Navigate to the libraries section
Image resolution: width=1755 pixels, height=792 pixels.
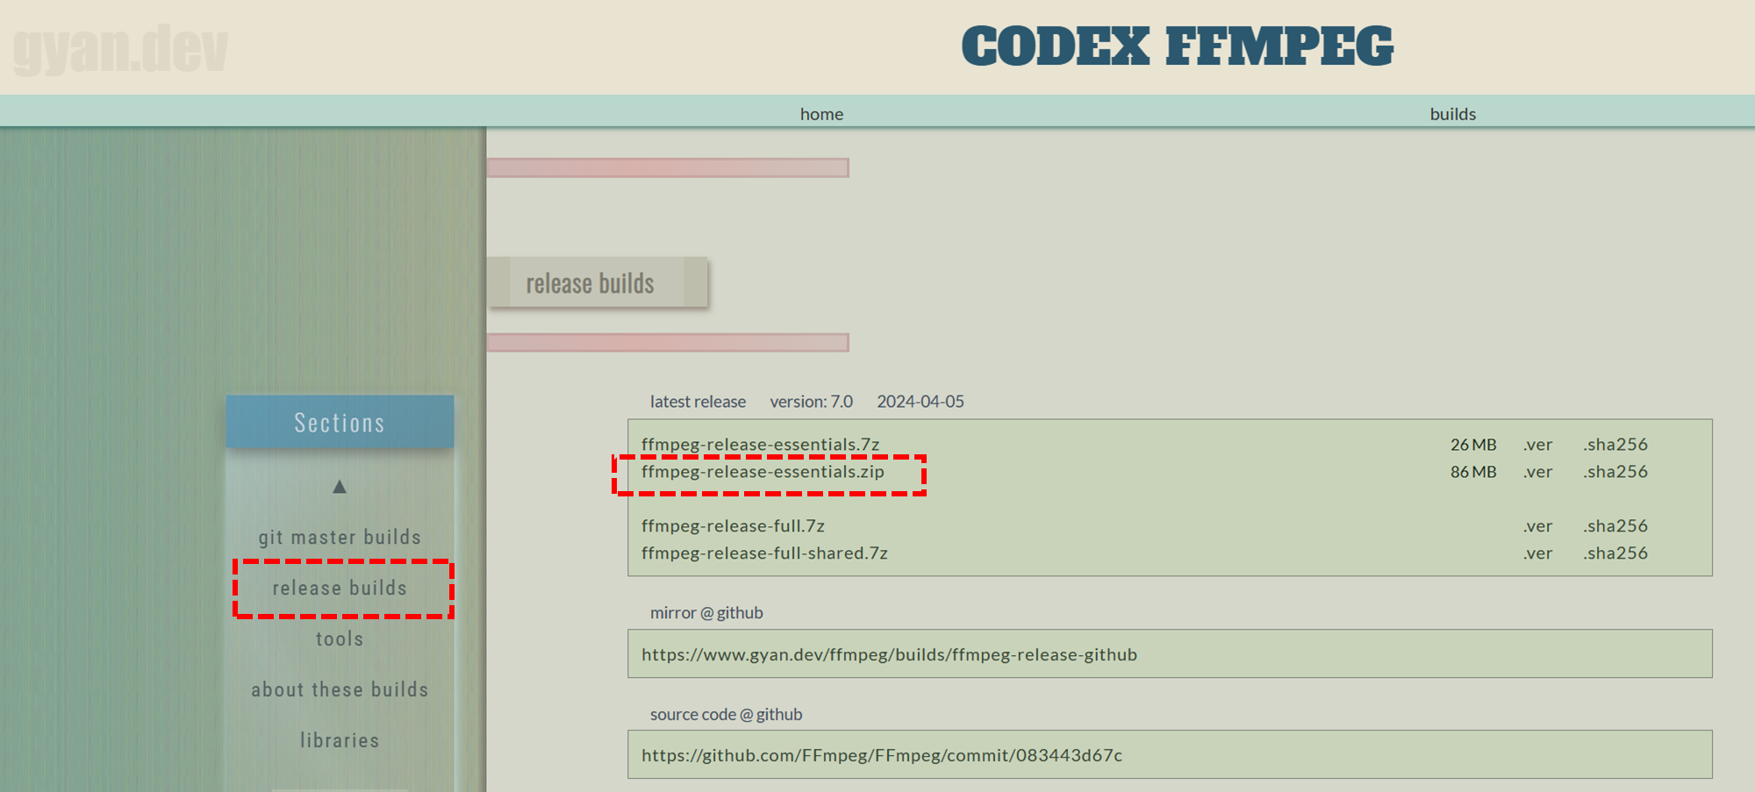[x=340, y=740]
